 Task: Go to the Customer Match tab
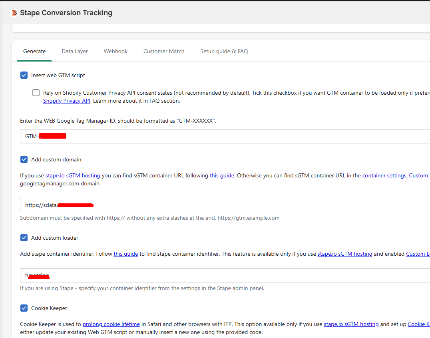[164, 51]
